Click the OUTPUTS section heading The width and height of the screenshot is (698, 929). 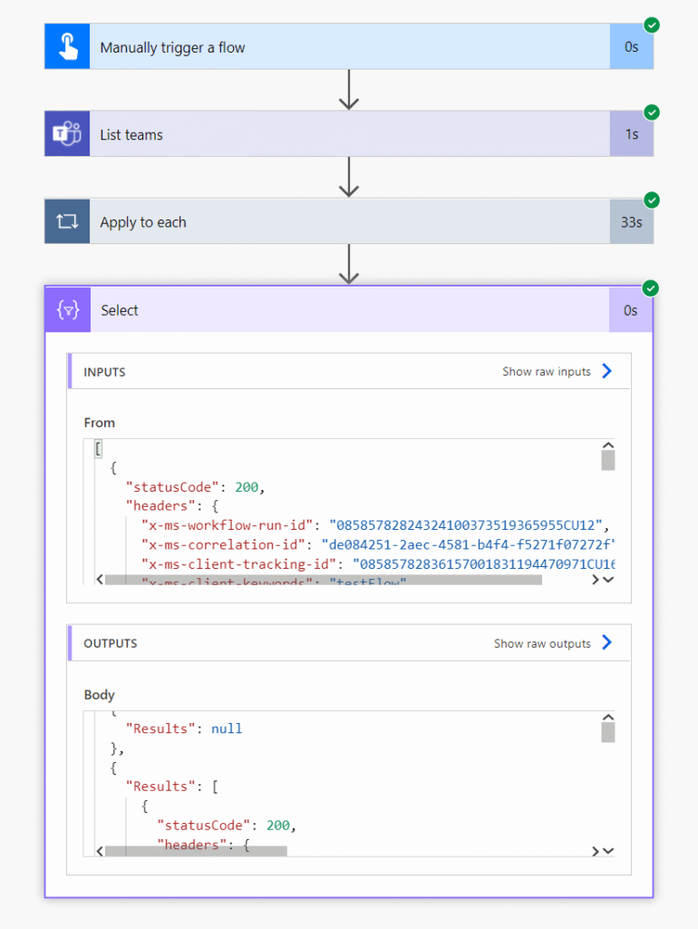(110, 643)
